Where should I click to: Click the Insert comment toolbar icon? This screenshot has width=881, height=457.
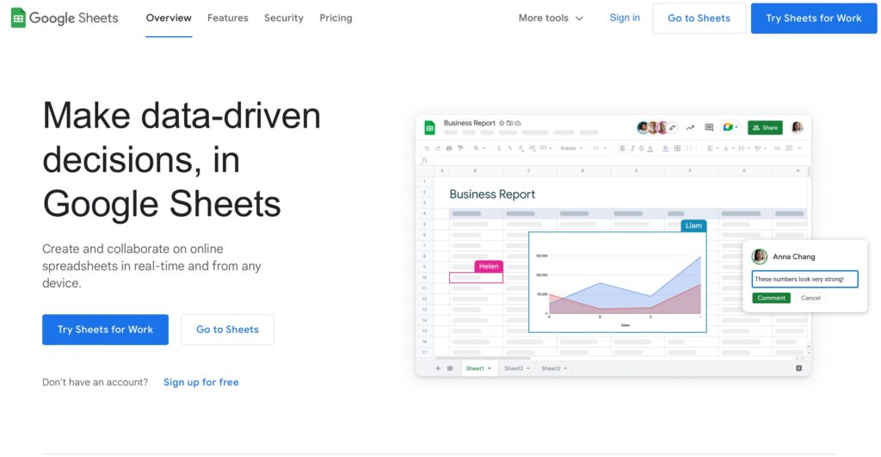point(789,148)
